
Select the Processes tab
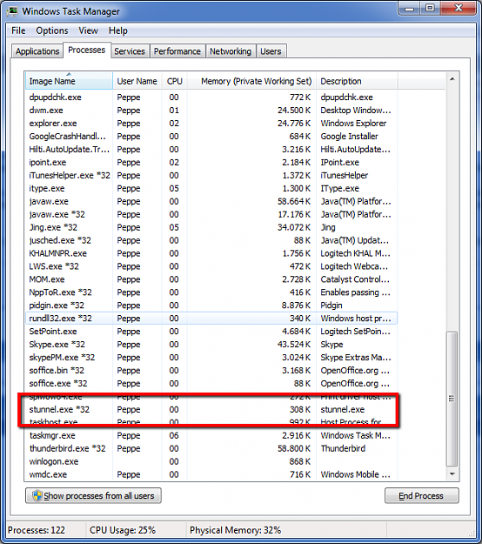[87, 50]
